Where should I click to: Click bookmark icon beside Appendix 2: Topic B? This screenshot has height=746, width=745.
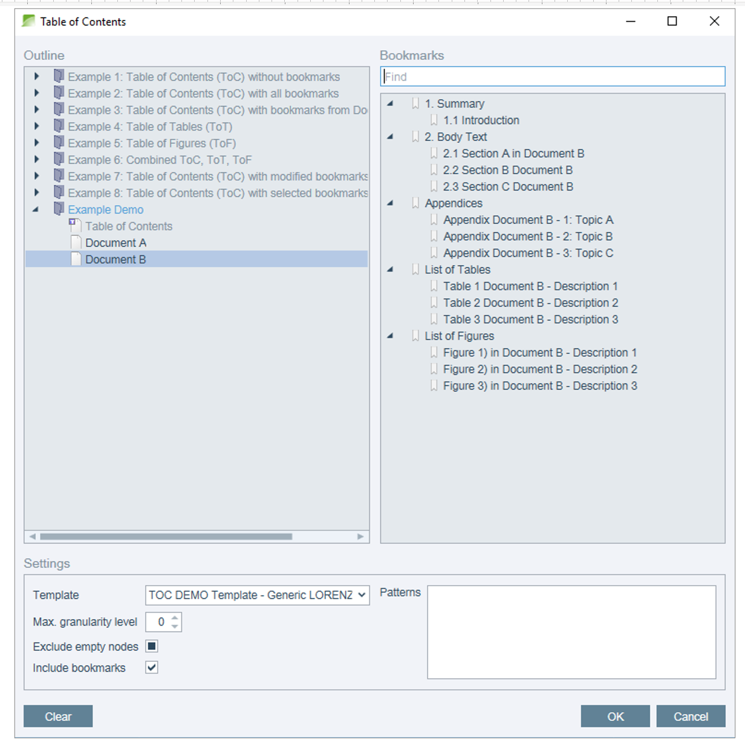[434, 236]
